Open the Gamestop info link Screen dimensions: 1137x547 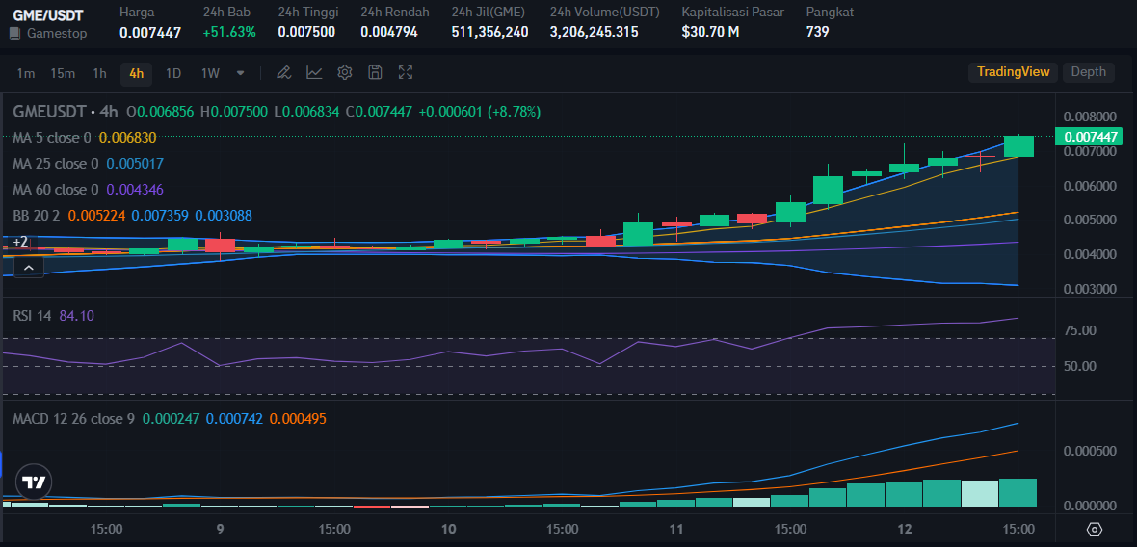pyautogui.click(x=57, y=34)
